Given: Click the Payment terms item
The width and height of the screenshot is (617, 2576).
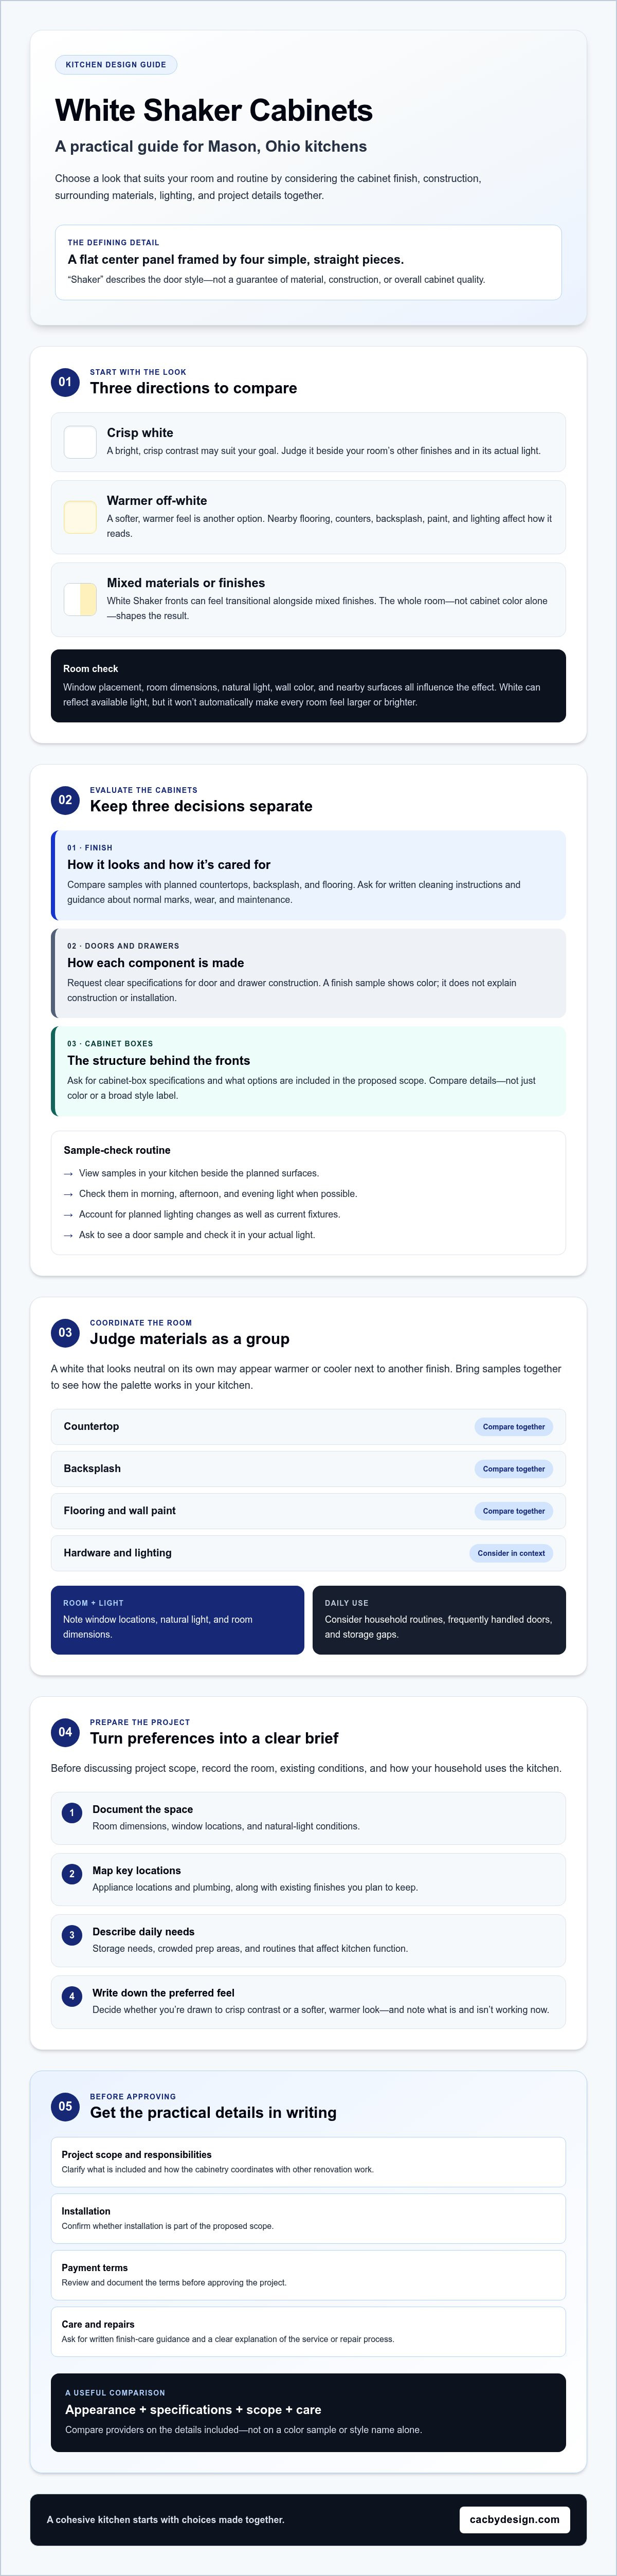Looking at the screenshot, I should [x=308, y=2274].
